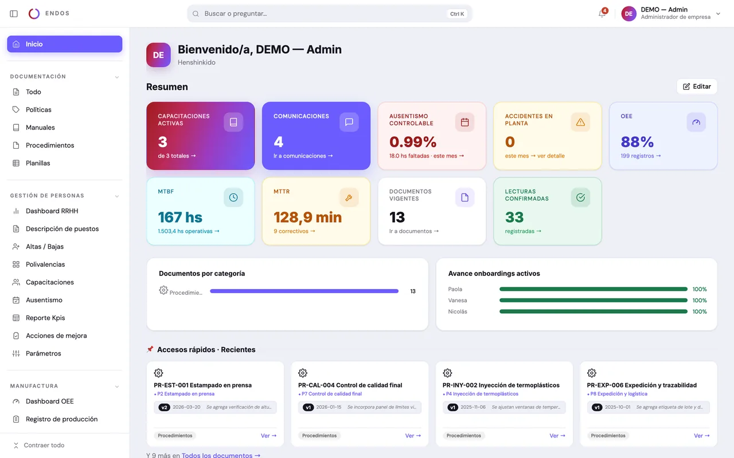Go to Acciones de mejora
734x458 pixels.
65,335
